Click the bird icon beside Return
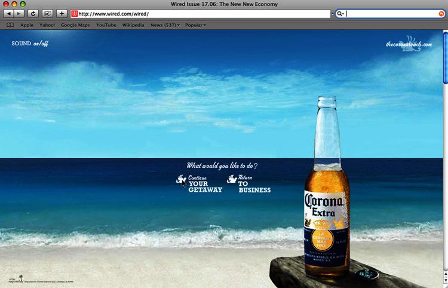 [232, 179]
